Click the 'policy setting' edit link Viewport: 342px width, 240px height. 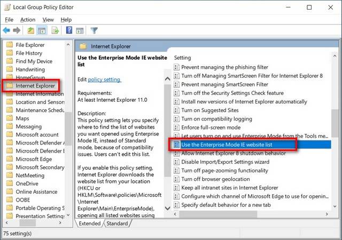click(x=104, y=79)
